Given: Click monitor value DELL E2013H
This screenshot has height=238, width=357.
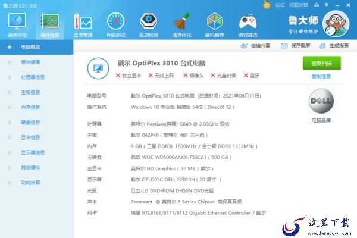Looking at the screenshot, I should click(x=176, y=180).
